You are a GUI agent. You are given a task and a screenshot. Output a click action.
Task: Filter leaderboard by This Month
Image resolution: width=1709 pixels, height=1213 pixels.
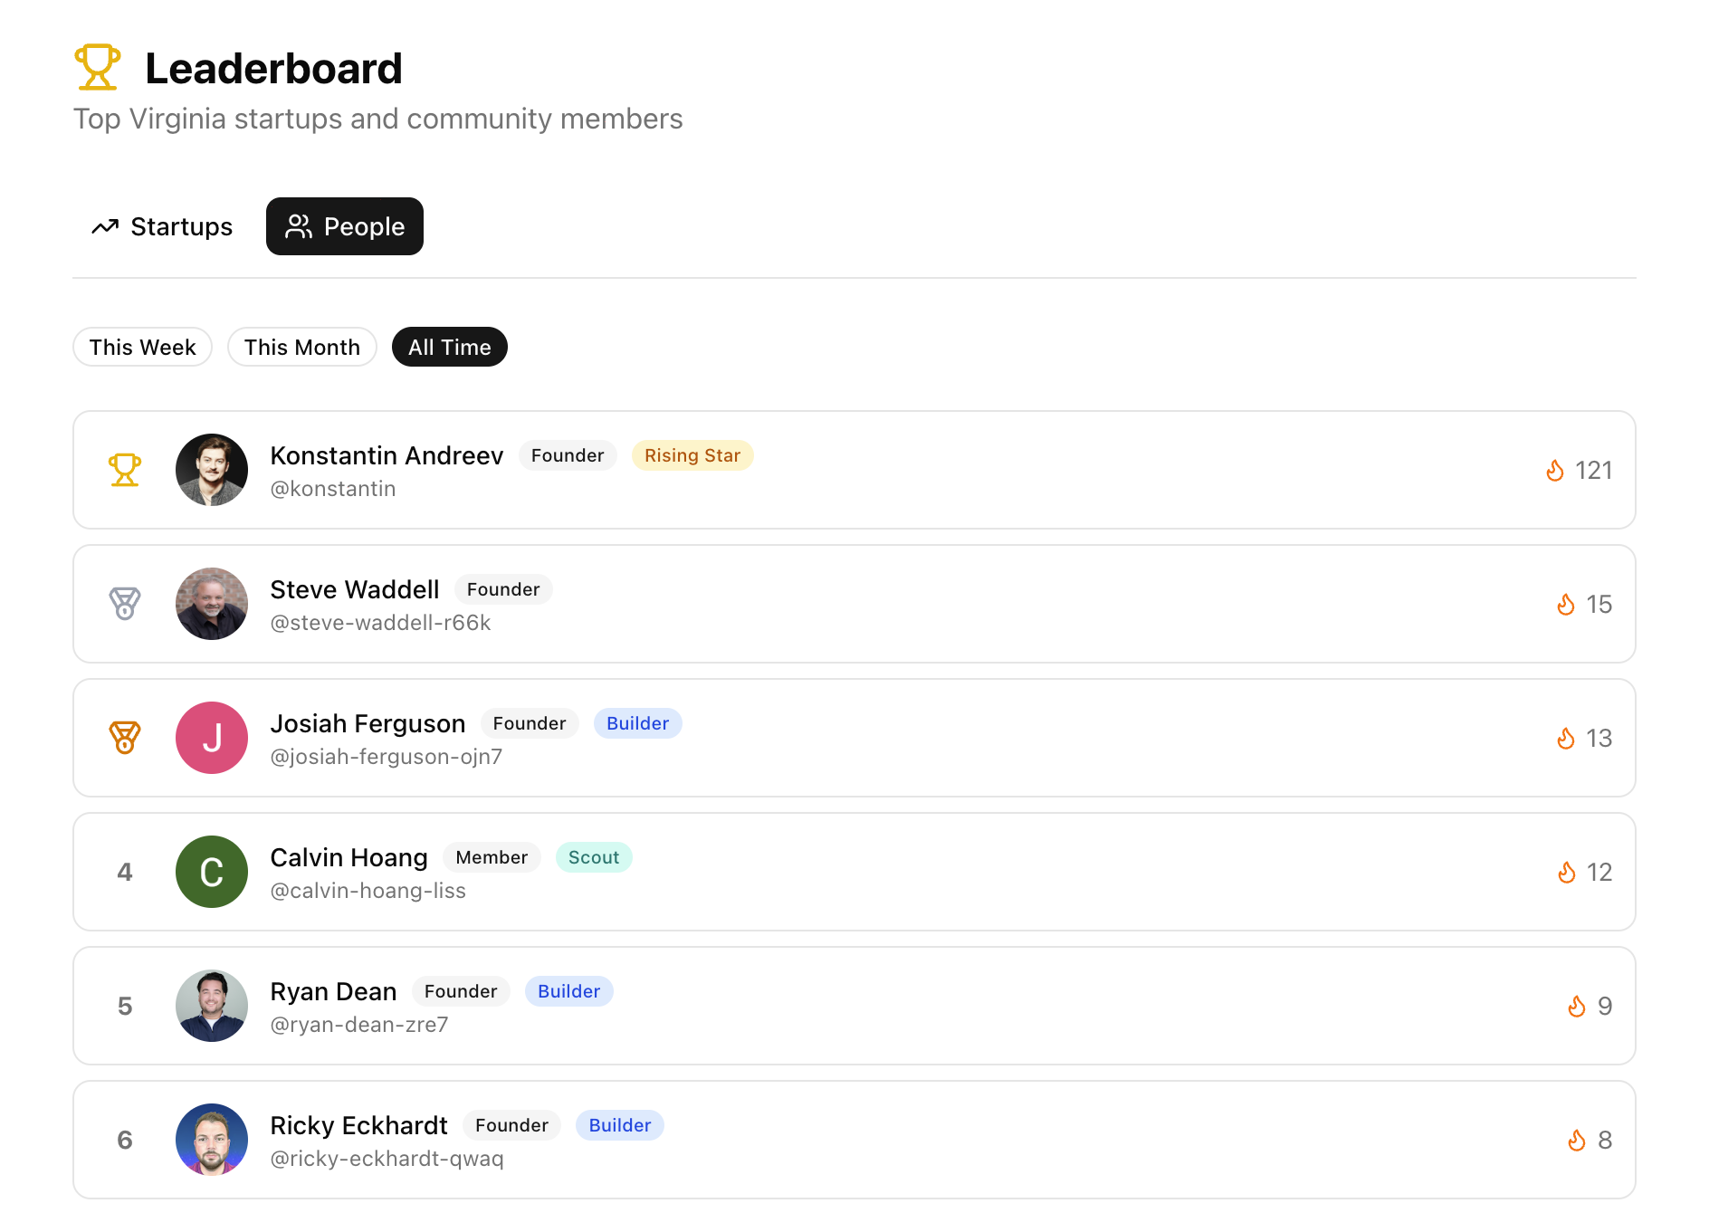pyautogui.click(x=302, y=348)
